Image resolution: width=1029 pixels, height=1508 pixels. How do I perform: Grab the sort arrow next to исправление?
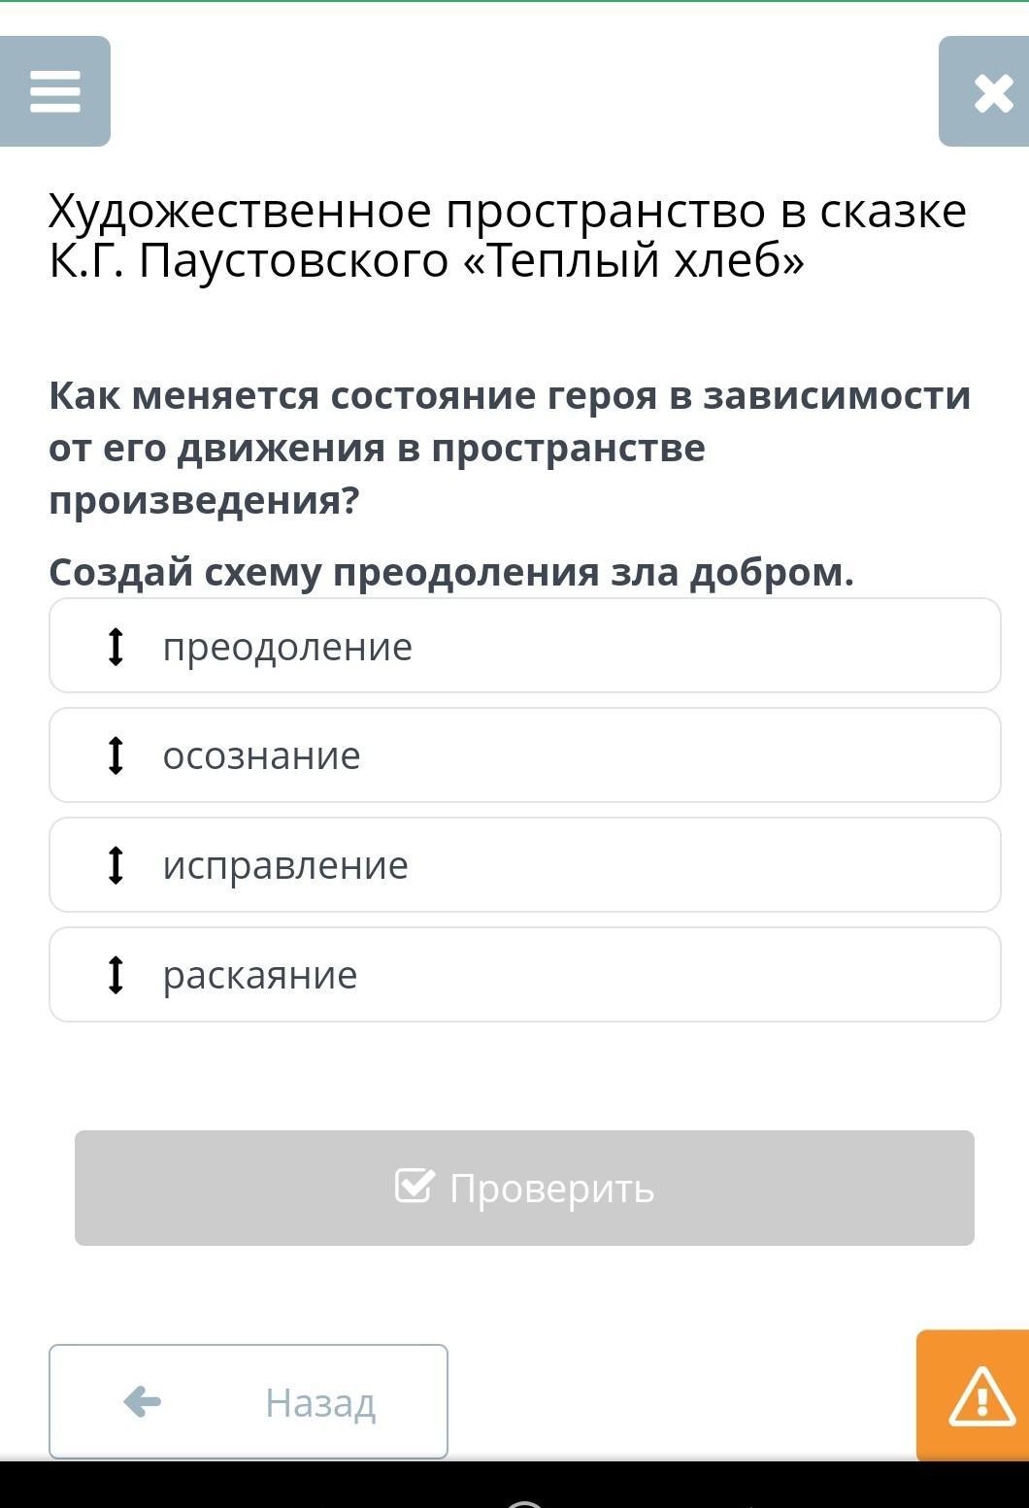[116, 865]
